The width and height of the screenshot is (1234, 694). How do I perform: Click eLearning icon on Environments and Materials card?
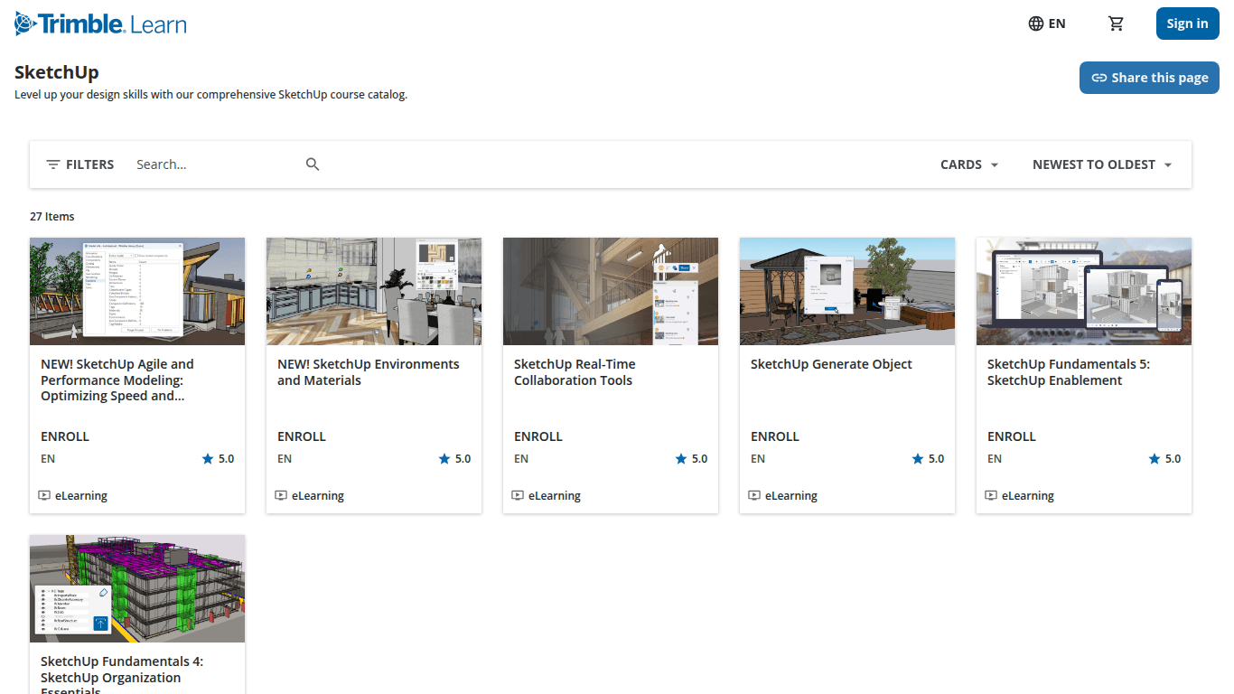[281, 495]
